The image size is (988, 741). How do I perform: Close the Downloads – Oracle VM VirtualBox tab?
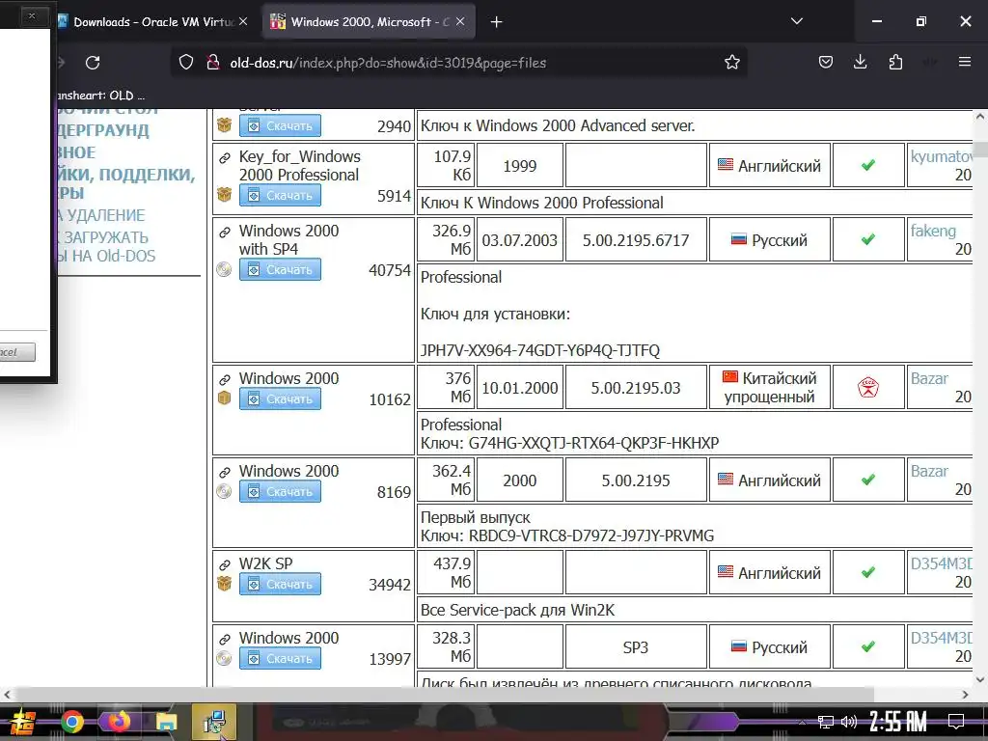coord(243,22)
